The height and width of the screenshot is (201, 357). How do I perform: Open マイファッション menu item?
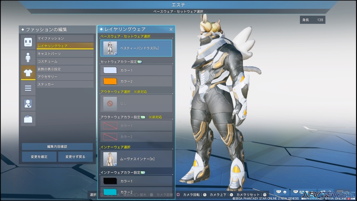point(65,38)
